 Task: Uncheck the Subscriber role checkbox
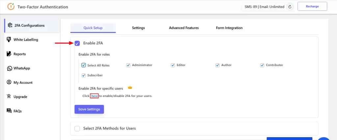pyautogui.click(x=84, y=75)
